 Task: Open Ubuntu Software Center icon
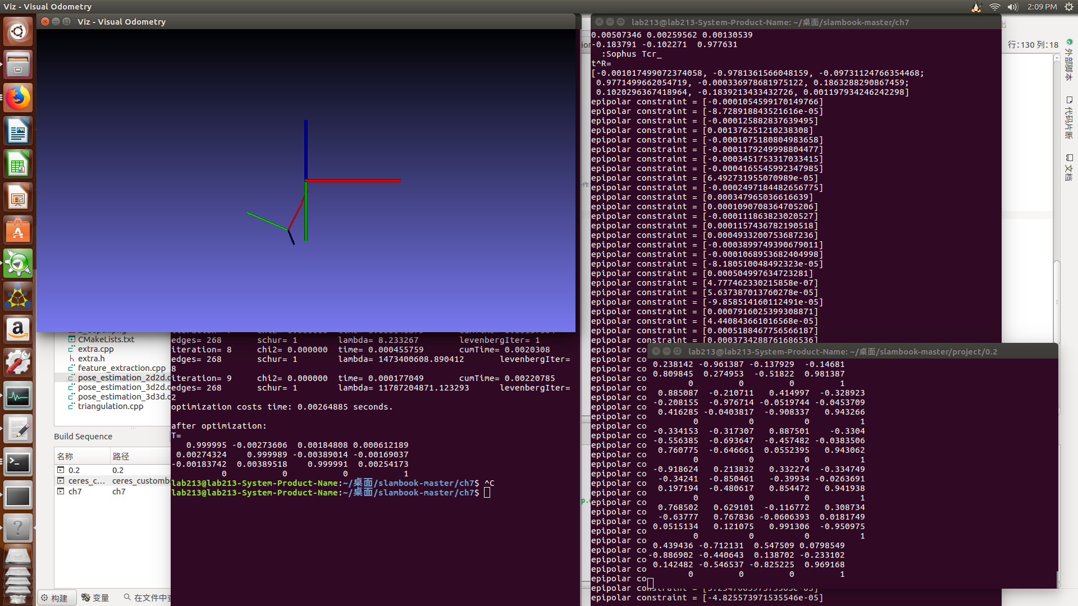click(x=18, y=231)
